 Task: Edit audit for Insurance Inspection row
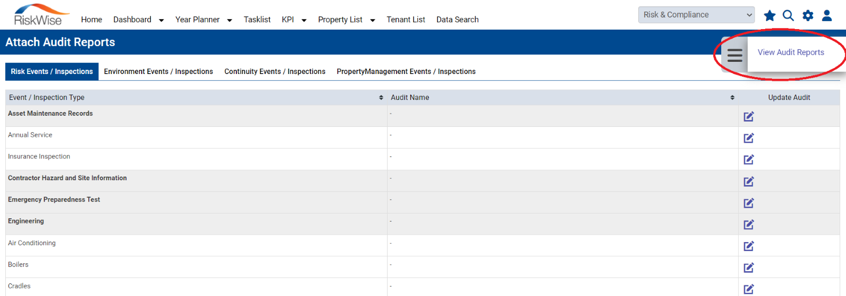click(749, 160)
